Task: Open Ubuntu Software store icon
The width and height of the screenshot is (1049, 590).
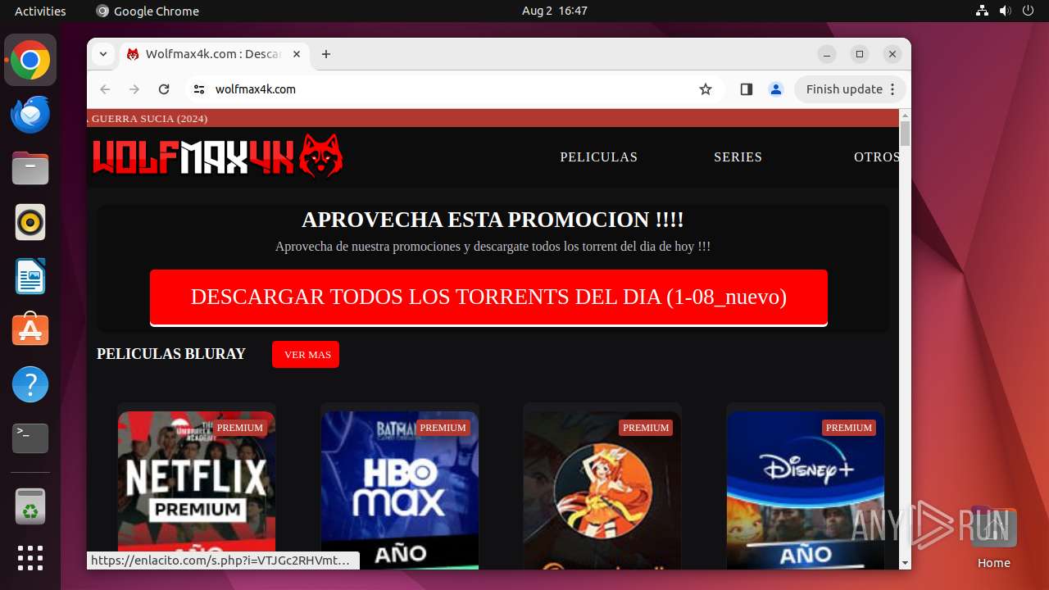Action: pos(30,330)
